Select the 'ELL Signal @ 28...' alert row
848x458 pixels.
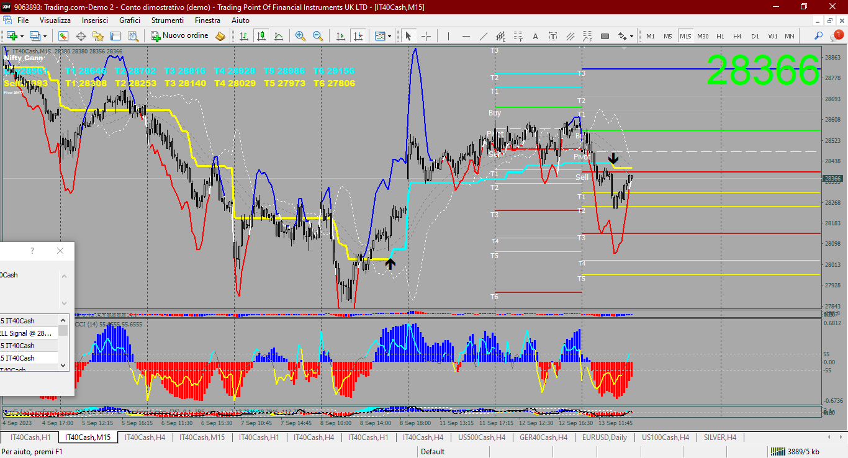[x=29, y=333]
